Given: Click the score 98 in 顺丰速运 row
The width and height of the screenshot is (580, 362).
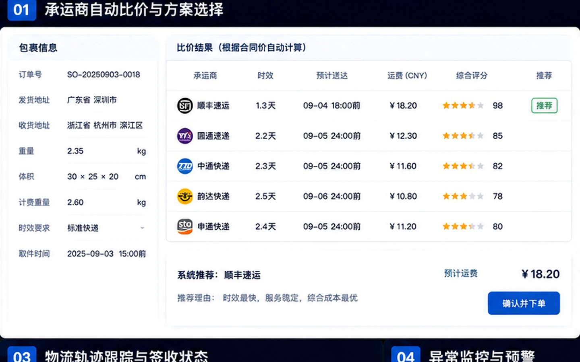Looking at the screenshot, I should pyautogui.click(x=498, y=106).
